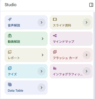Click the audio waveform icon on 音声解説
The image size is (95, 99).
click(10, 19)
